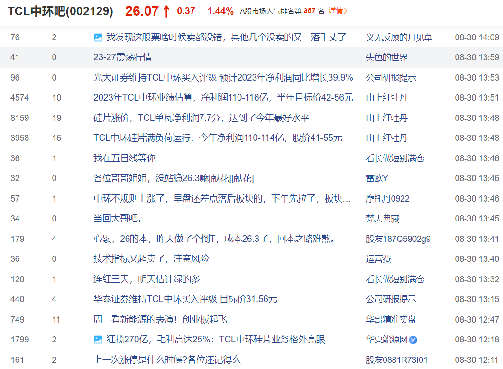This screenshot has height=369, width=503.
Task: Click image icon beside 我发现这股票 post
Action: click(98, 37)
